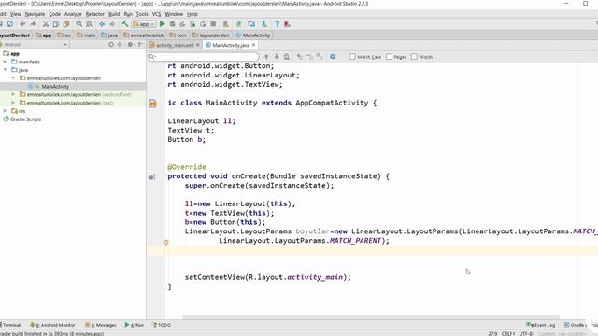Close the activity_main.xml tab
The width and height of the screenshot is (598, 336).
197,45
